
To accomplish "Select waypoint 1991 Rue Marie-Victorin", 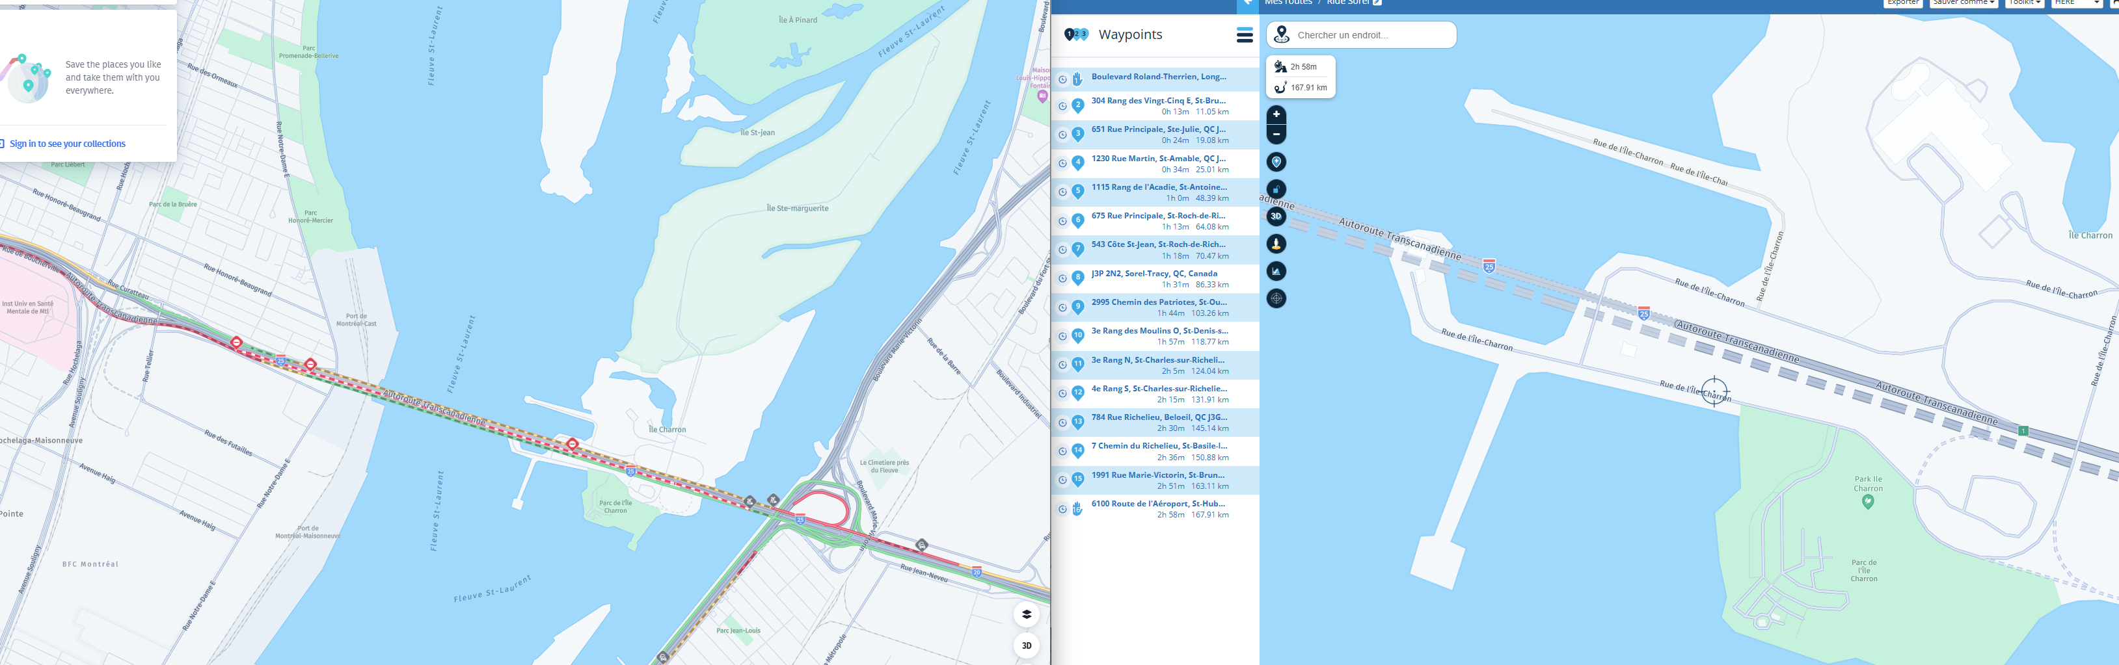I will click(x=1155, y=480).
